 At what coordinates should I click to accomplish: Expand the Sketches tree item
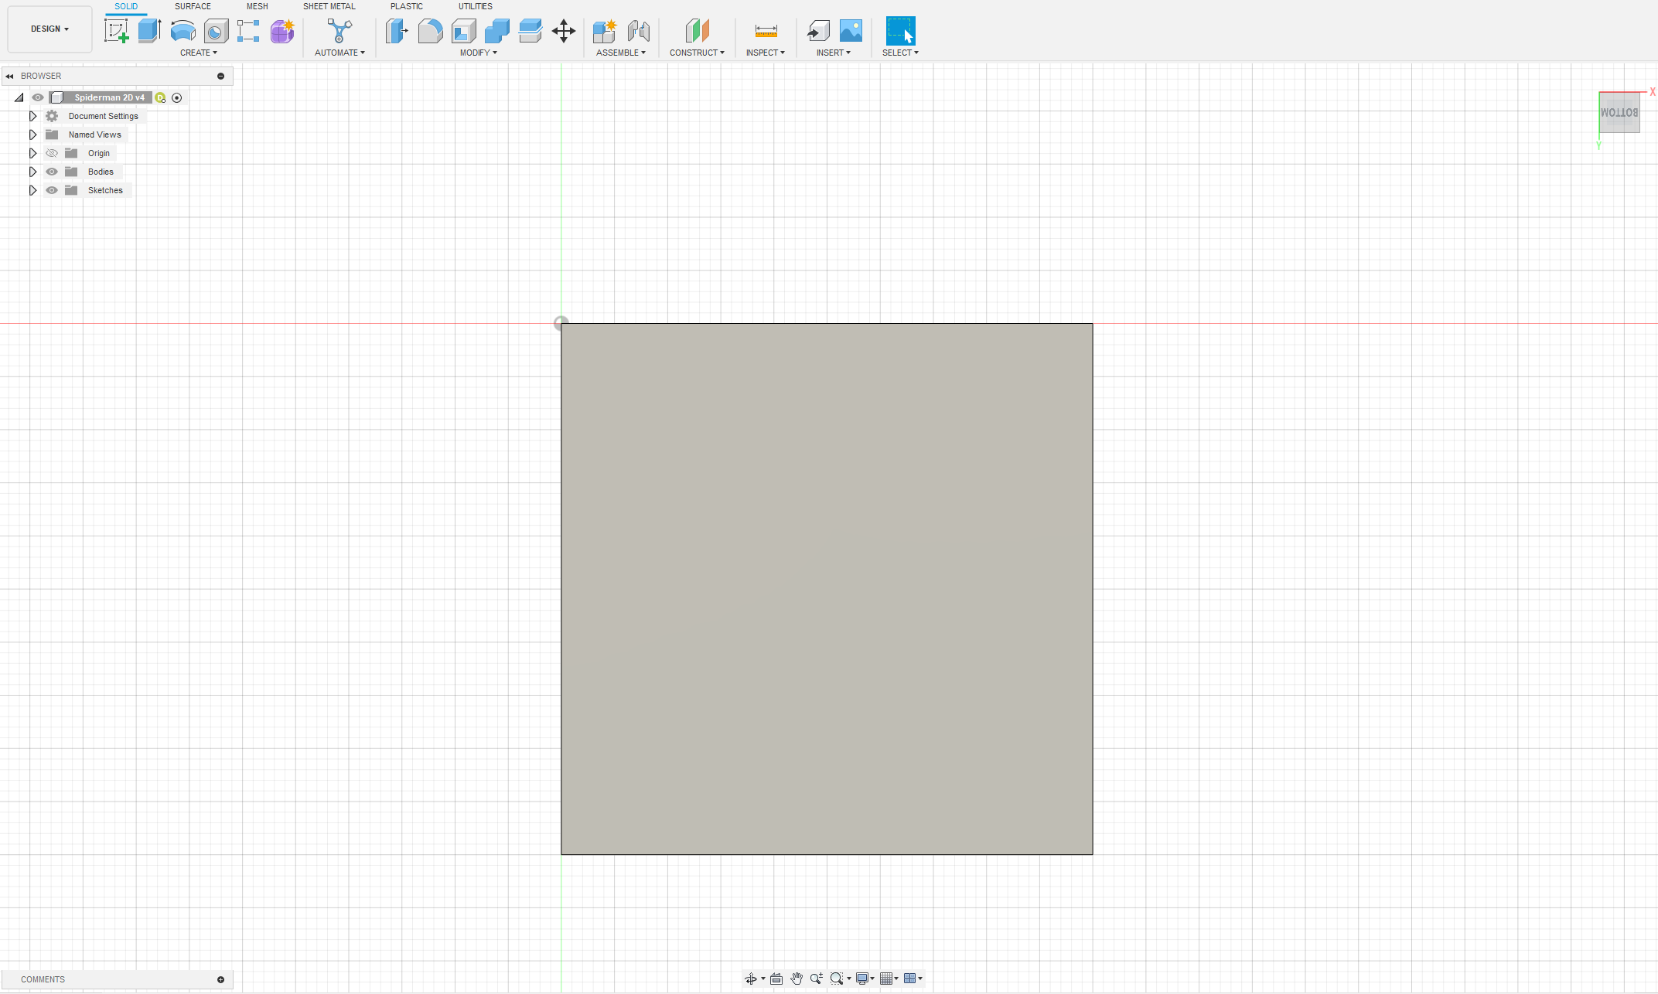pos(32,189)
